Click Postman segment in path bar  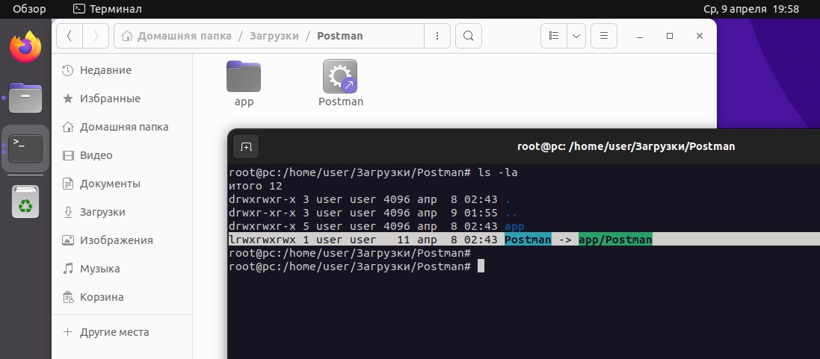[340, 36]
